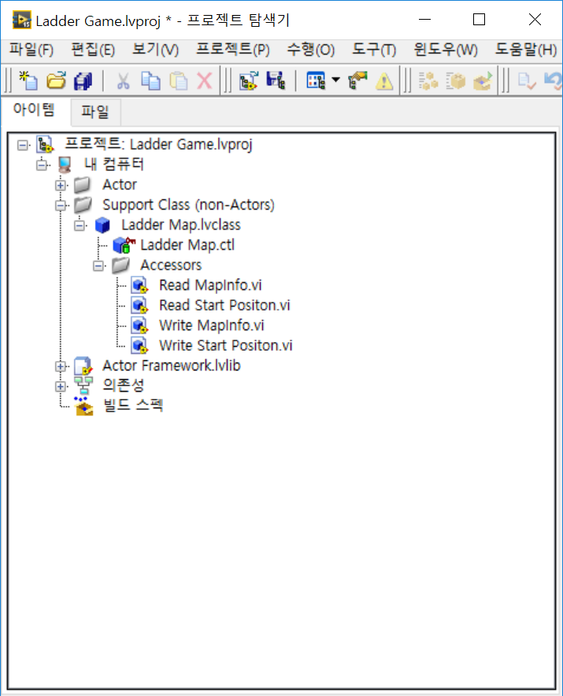
Task: Click the VI icon beside Read MapInfo.vi
Action: pyautogui.click(x=139, y=285)
